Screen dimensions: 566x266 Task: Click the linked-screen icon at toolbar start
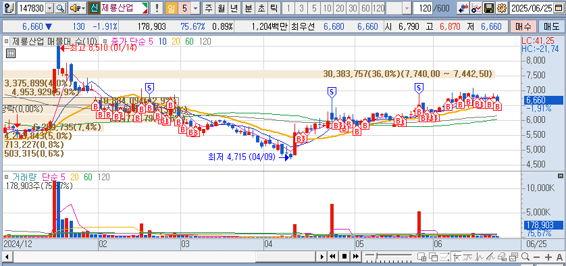point(9,7)
